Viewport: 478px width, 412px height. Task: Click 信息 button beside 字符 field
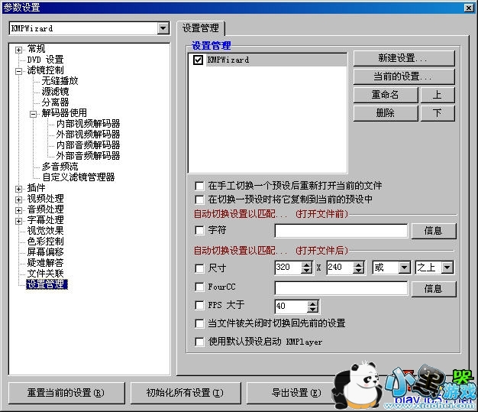[434, 231]
